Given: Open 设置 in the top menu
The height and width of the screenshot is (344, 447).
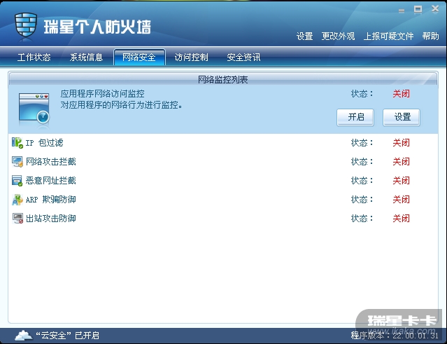Looking at the screenshot, I should [x=305, y=36].
